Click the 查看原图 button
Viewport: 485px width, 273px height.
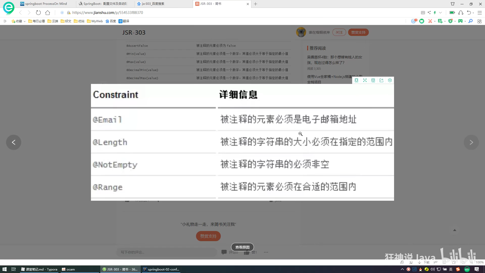pos(242,247)
